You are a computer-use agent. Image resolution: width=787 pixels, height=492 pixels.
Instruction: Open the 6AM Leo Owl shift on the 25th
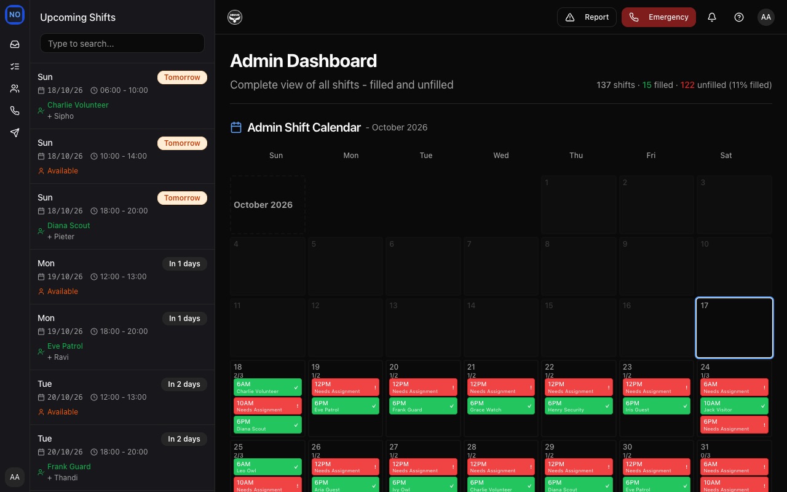[267, 467]
